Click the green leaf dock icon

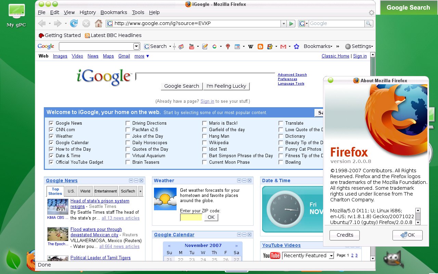point(13,260)
